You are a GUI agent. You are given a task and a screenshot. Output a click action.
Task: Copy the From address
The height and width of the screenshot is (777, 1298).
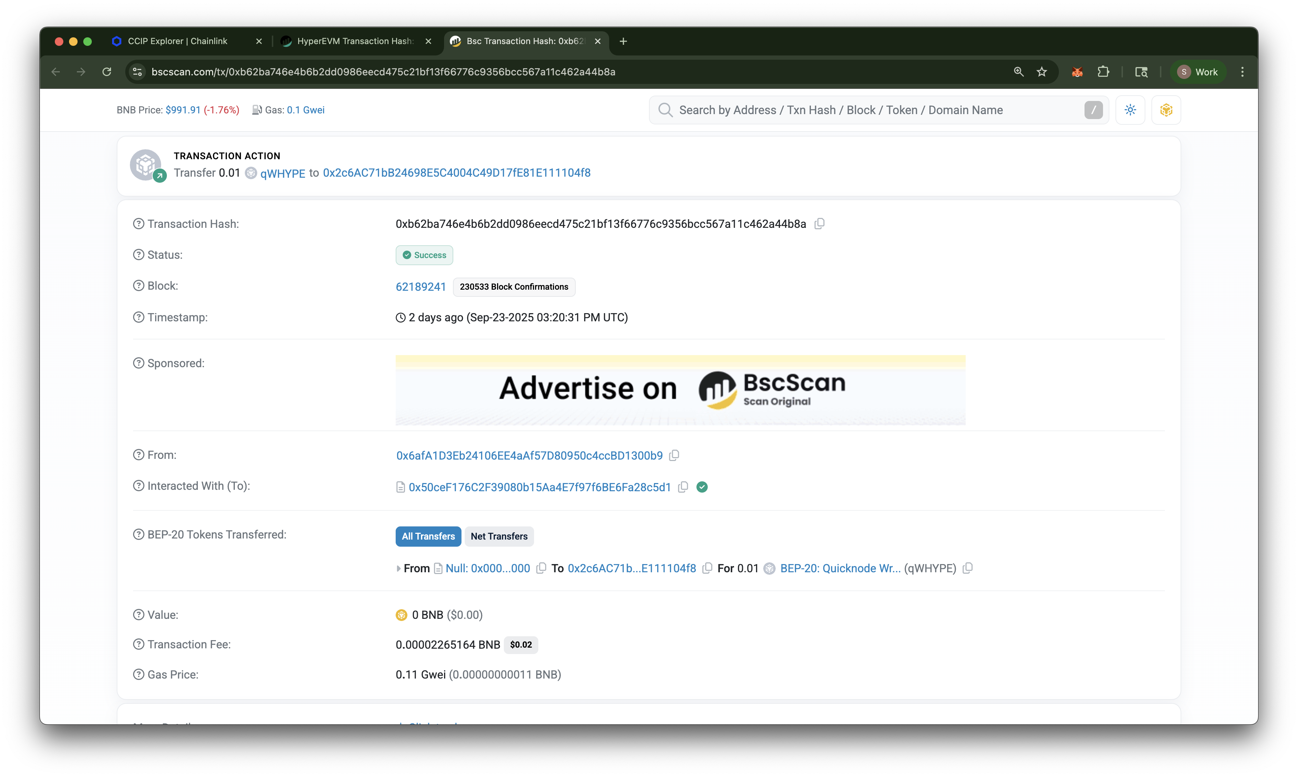click(674, 456)
